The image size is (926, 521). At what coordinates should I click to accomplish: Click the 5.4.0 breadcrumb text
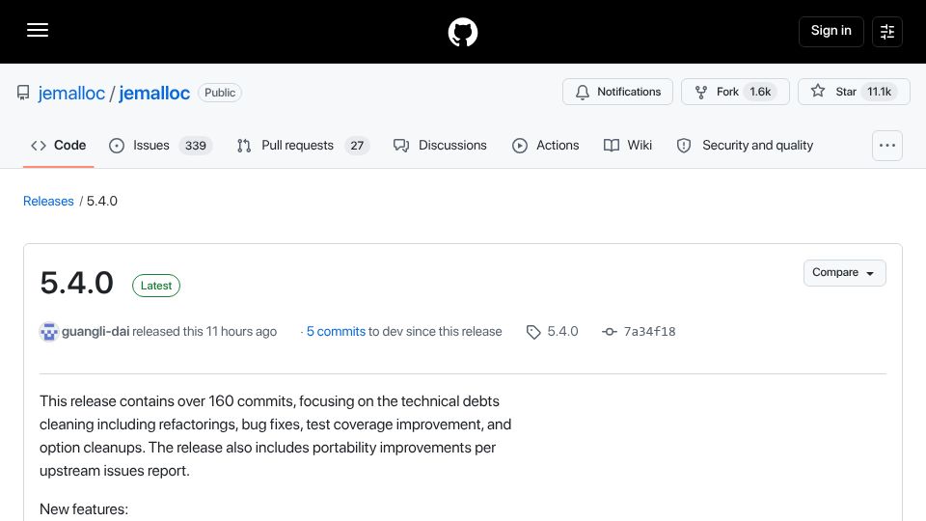point(102,201)
